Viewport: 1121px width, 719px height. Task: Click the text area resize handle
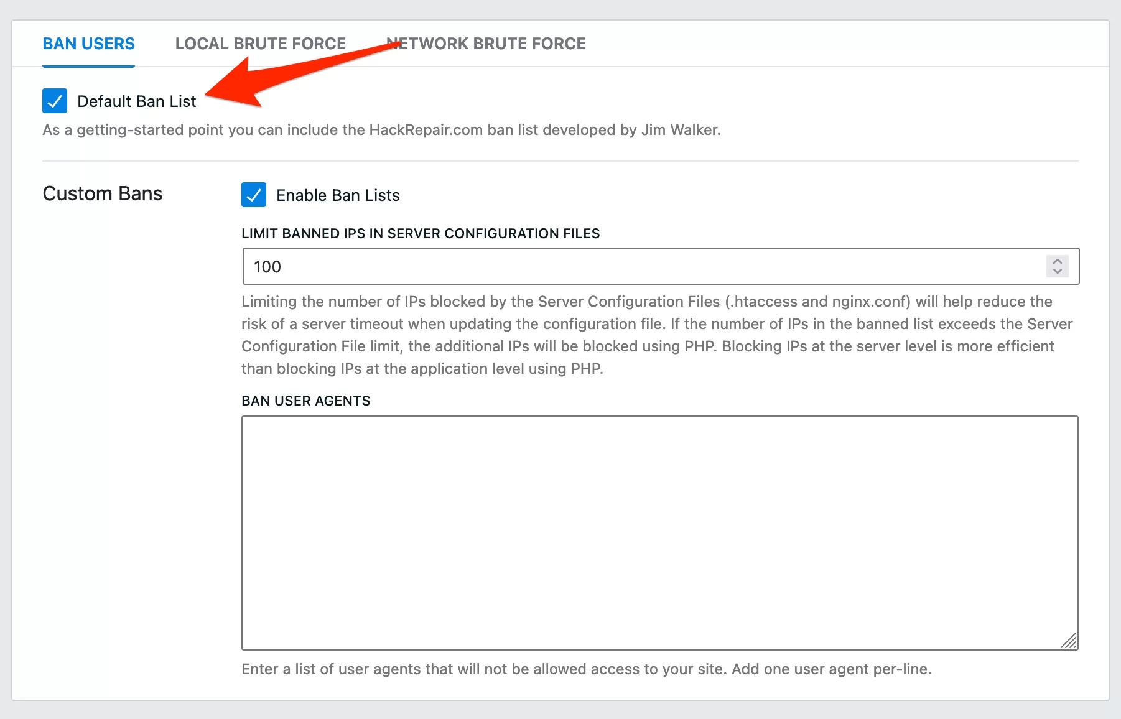click(1069, 641)
